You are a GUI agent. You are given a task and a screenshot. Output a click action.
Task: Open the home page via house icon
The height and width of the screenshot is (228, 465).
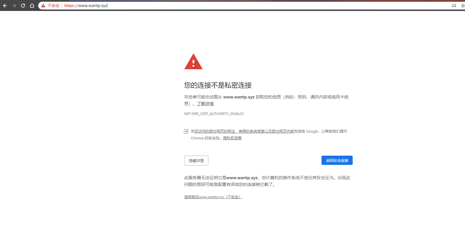click(32, 6)
